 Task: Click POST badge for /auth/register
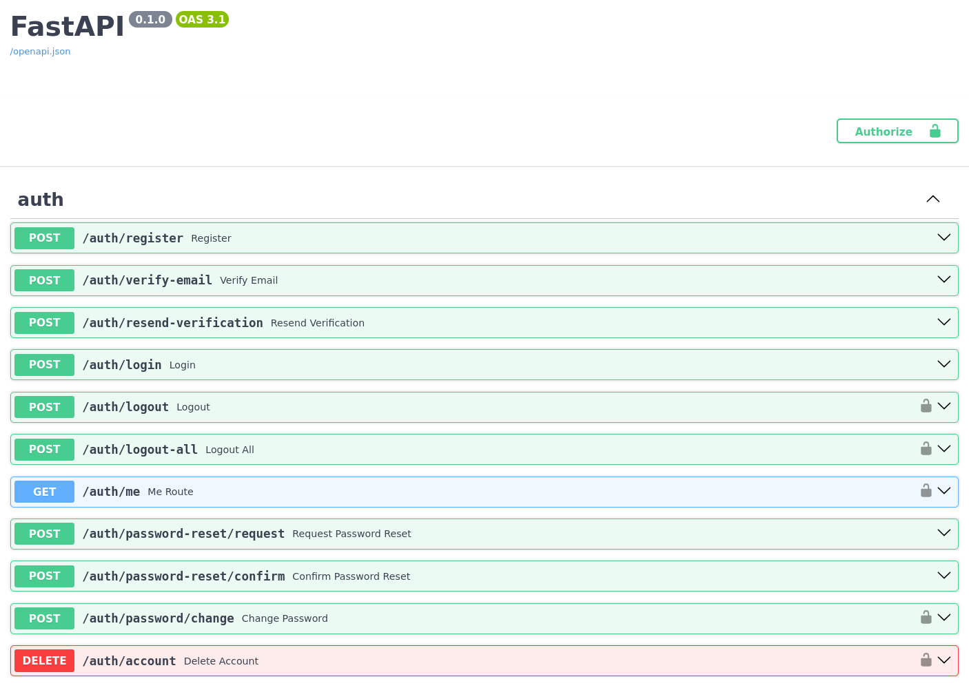tap(44, 238)
